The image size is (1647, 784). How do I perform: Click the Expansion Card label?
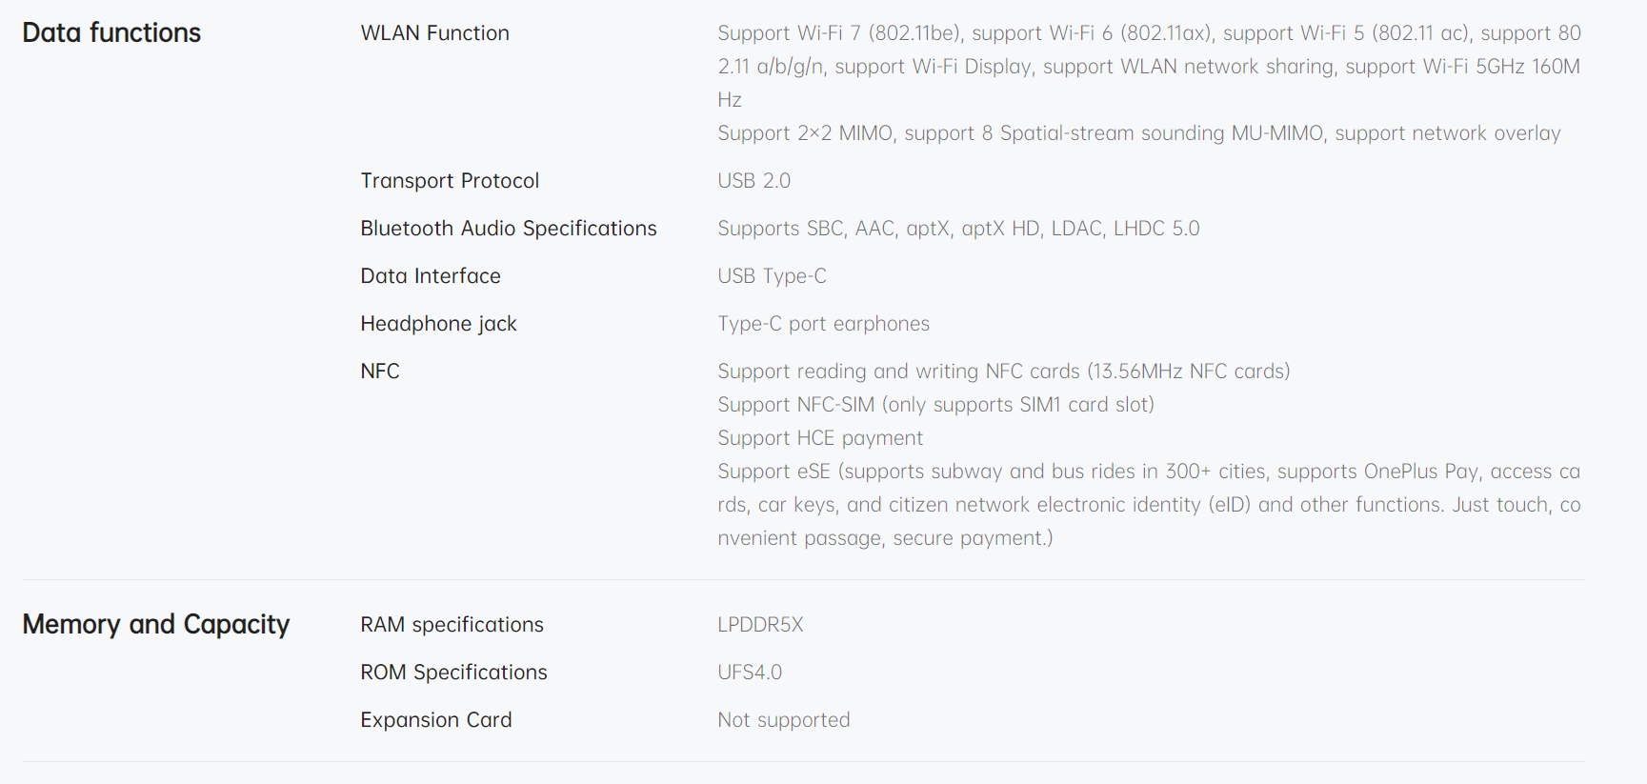(x=436, y=720)
